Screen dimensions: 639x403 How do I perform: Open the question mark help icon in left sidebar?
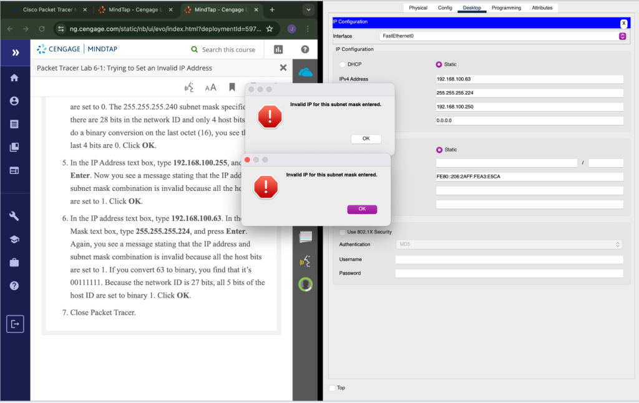tap(14, 286)
